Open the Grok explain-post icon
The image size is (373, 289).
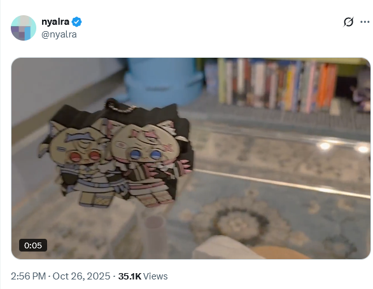tap(348, 22)
